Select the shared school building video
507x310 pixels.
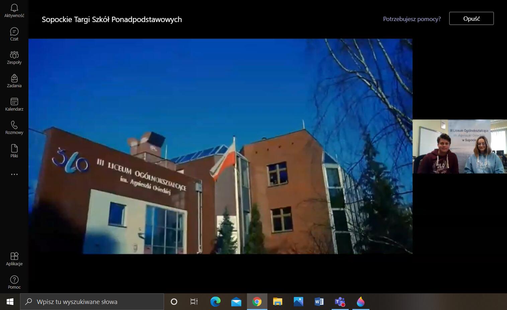point(220,146)
